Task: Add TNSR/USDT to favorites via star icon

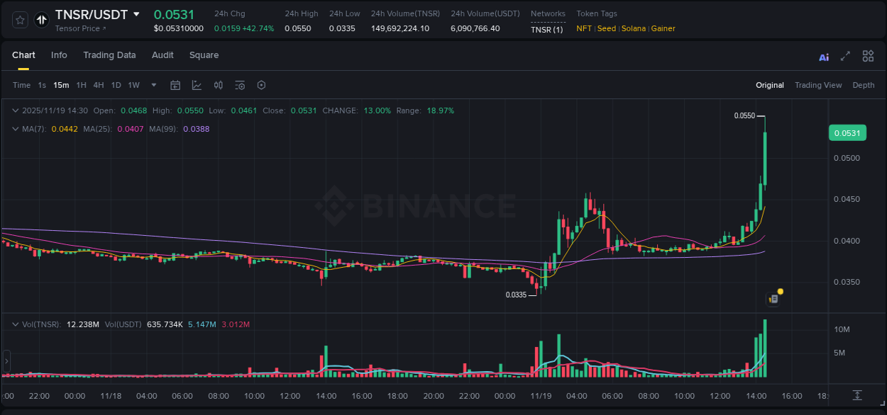Action: coord(19,20)
